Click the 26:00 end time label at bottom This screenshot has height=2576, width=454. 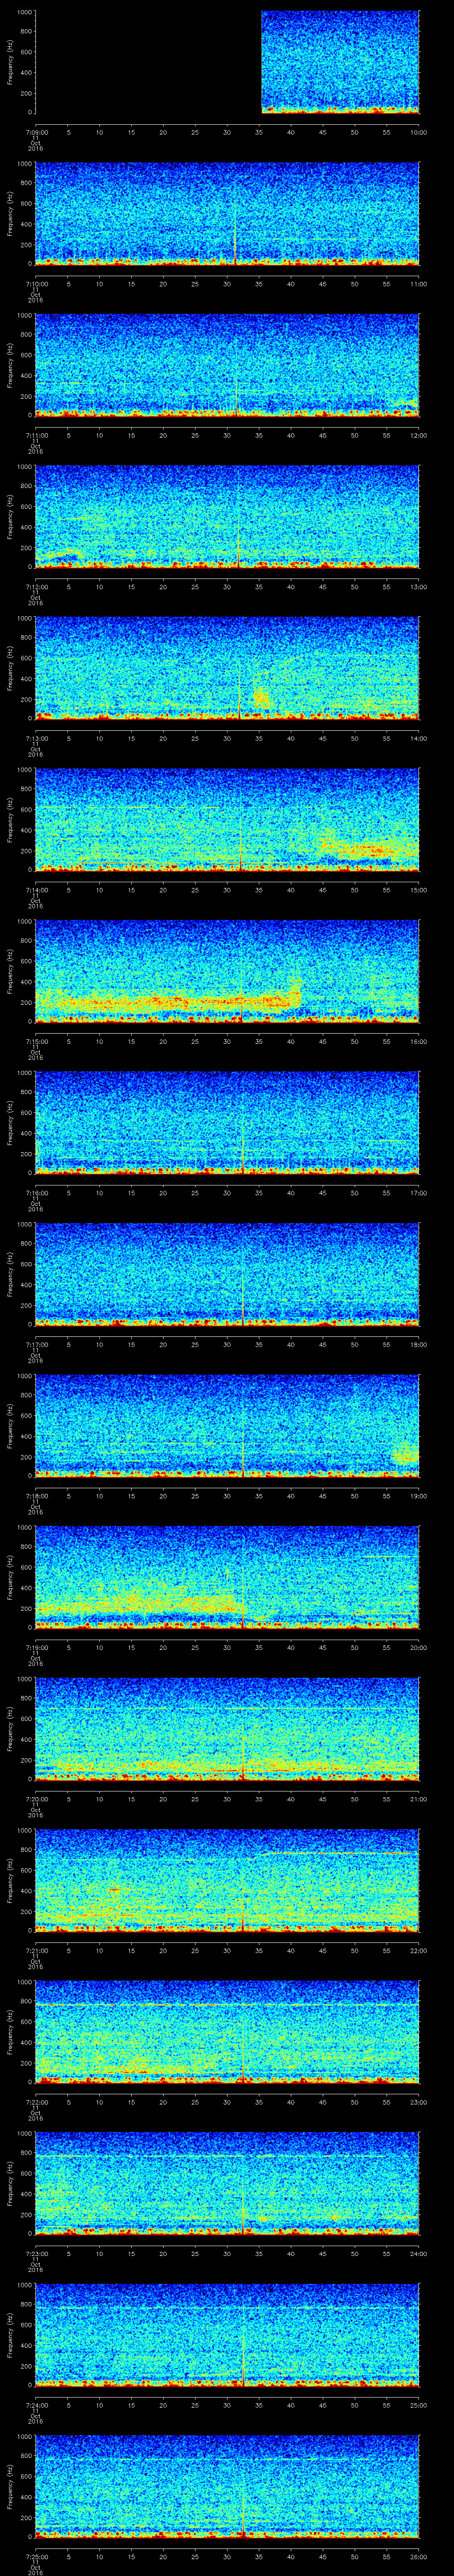pyautogui.click(x=418, y=2556)
